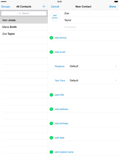Viewport: 119px width, 159px height.
Task: Expand Text Tone Default chevron
Action: click(x=116, y=81)
